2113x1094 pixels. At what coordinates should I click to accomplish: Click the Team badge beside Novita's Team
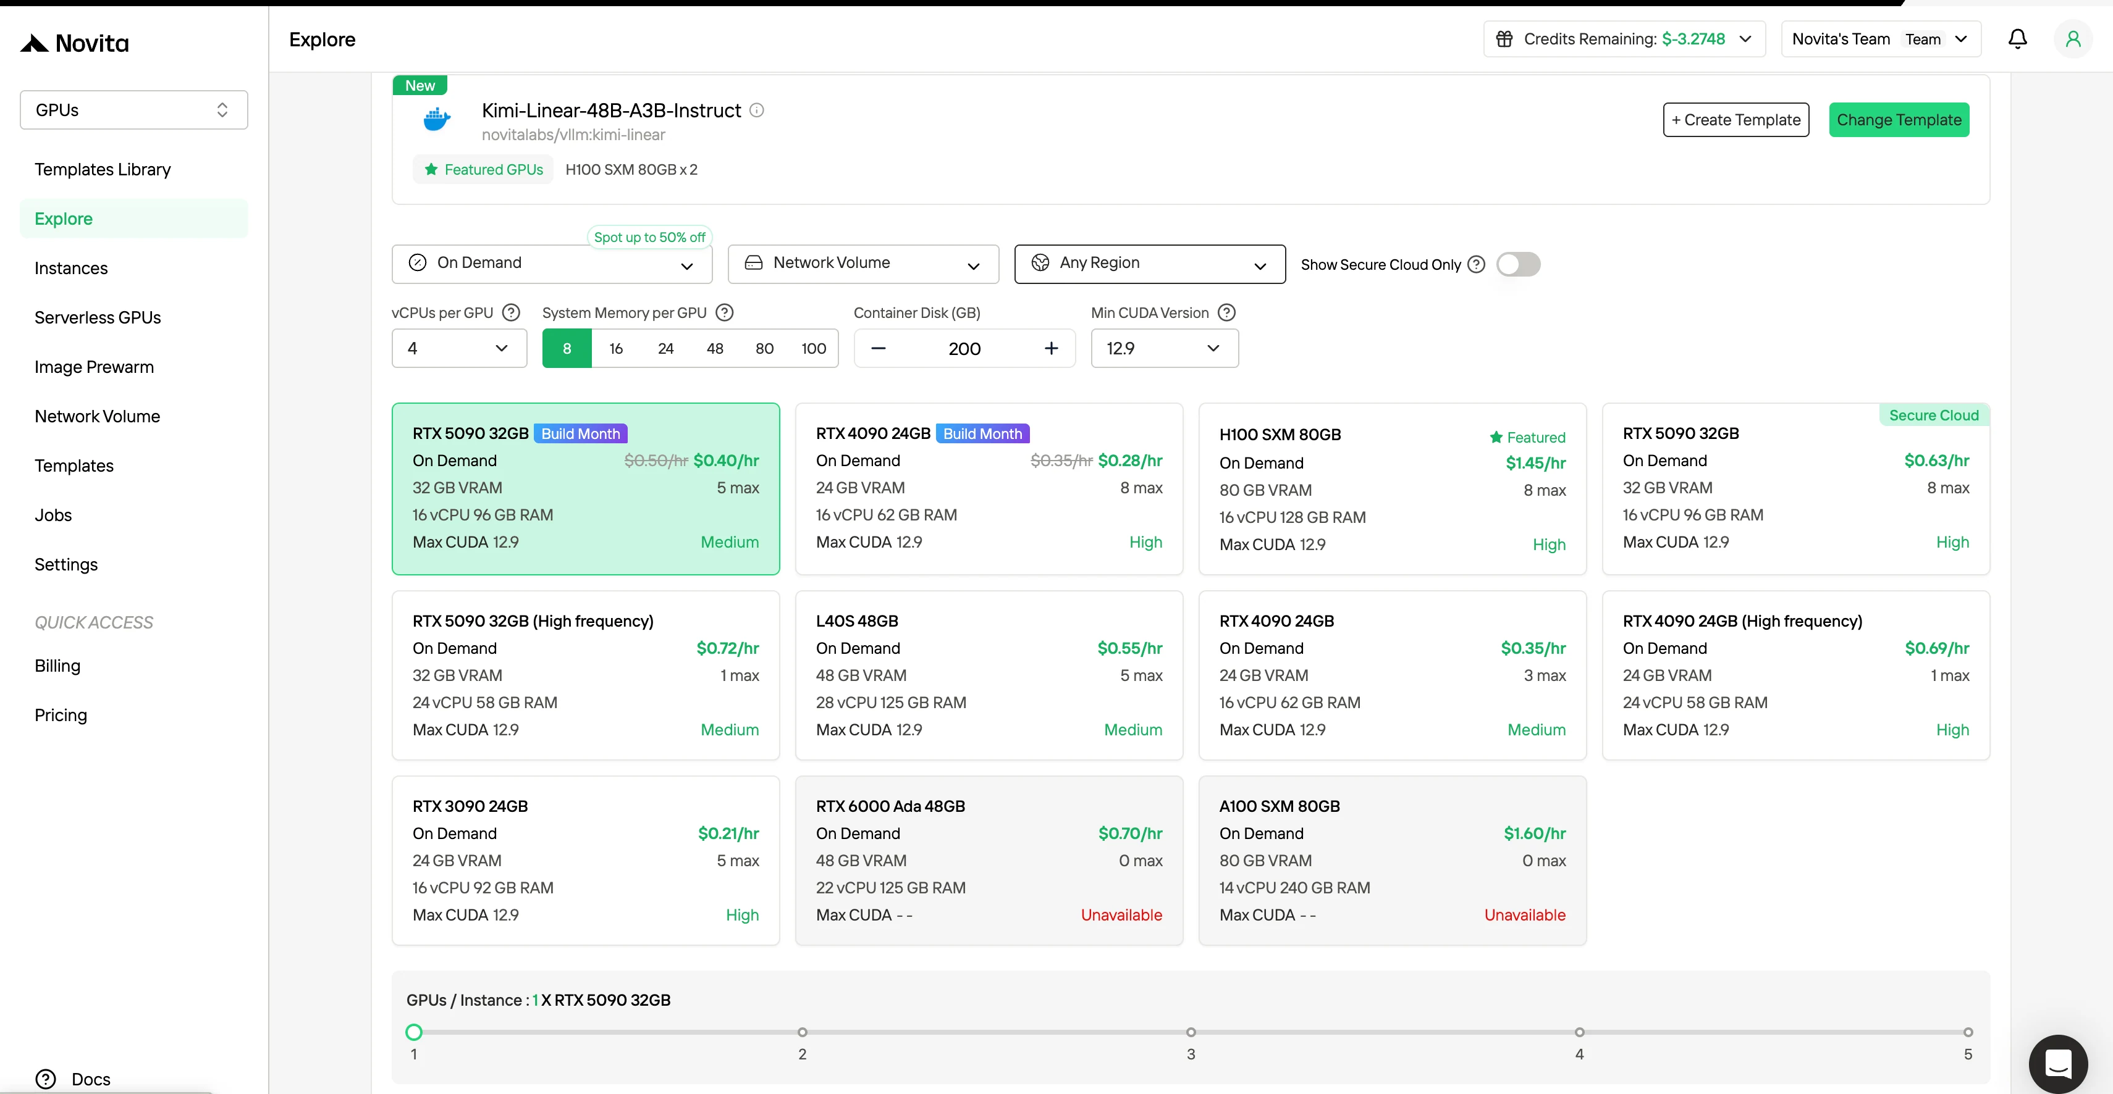click(1922, 38)
